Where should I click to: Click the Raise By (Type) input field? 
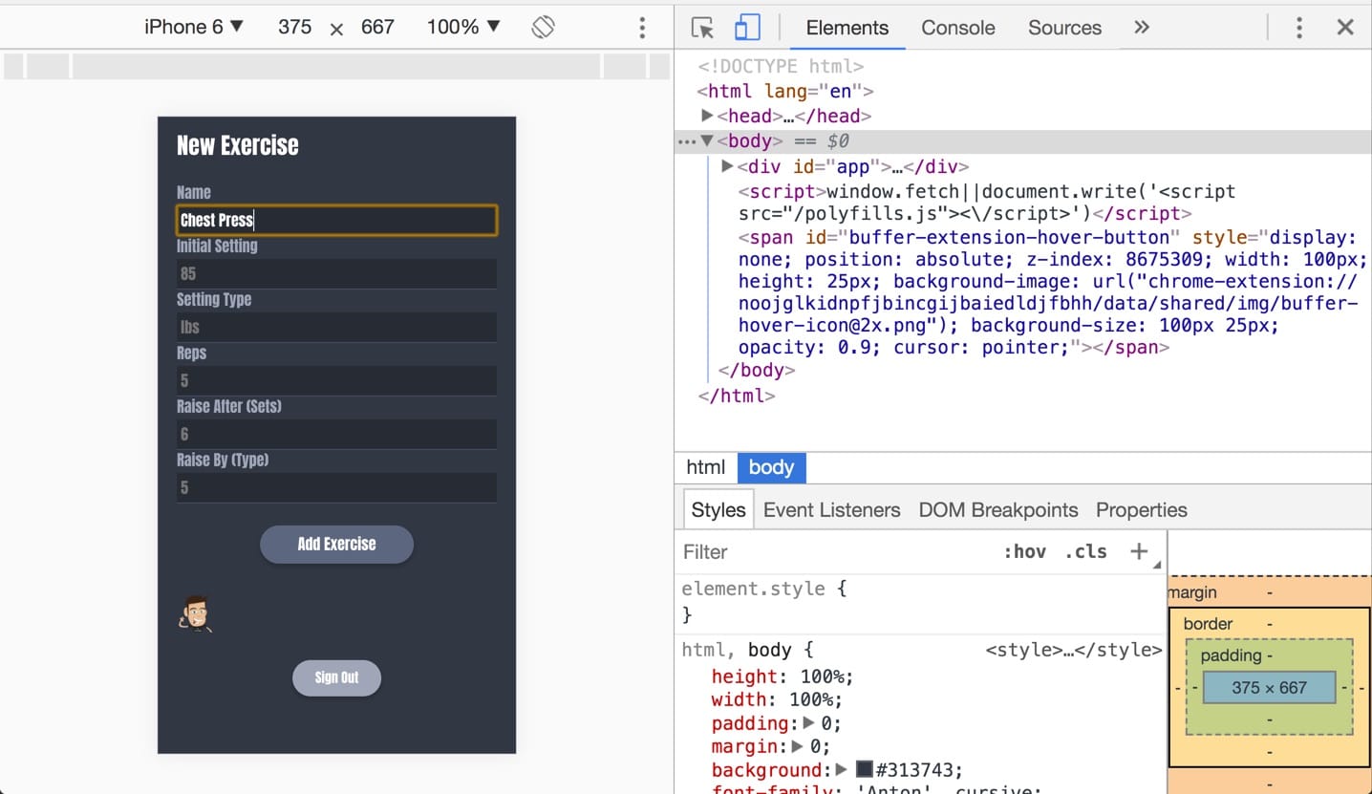coord(336,487)
